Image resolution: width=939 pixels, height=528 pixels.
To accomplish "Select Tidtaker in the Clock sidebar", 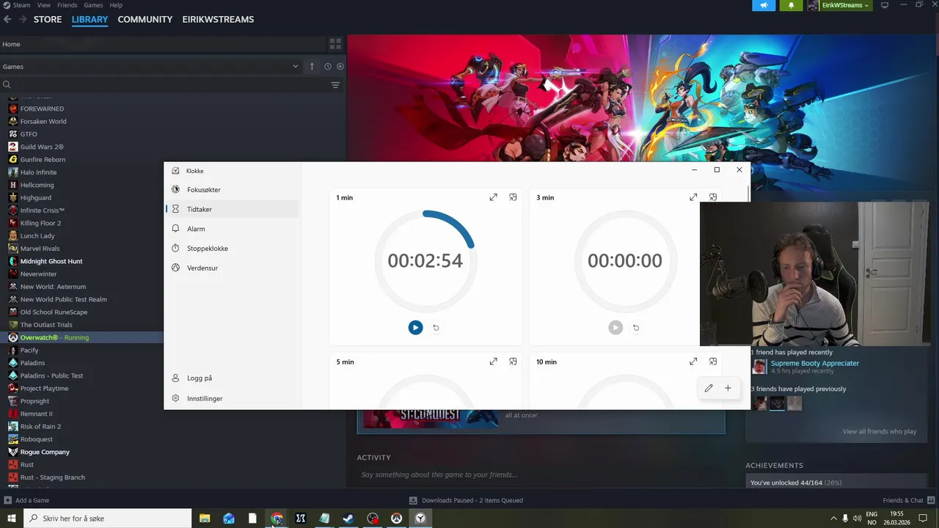I will (233, 209).
